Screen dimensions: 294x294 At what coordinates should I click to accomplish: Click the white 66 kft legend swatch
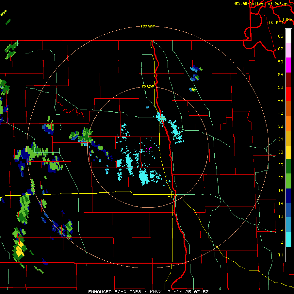click(x=288, y=36)
